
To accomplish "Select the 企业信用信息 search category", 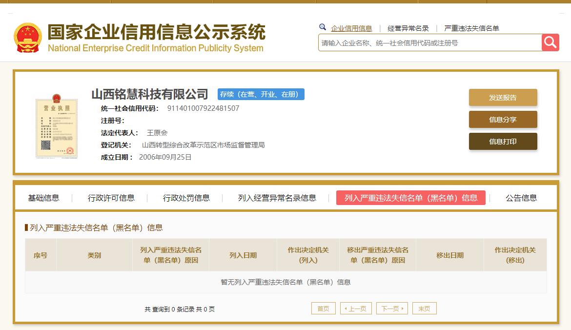I will [x=351, y=28].
